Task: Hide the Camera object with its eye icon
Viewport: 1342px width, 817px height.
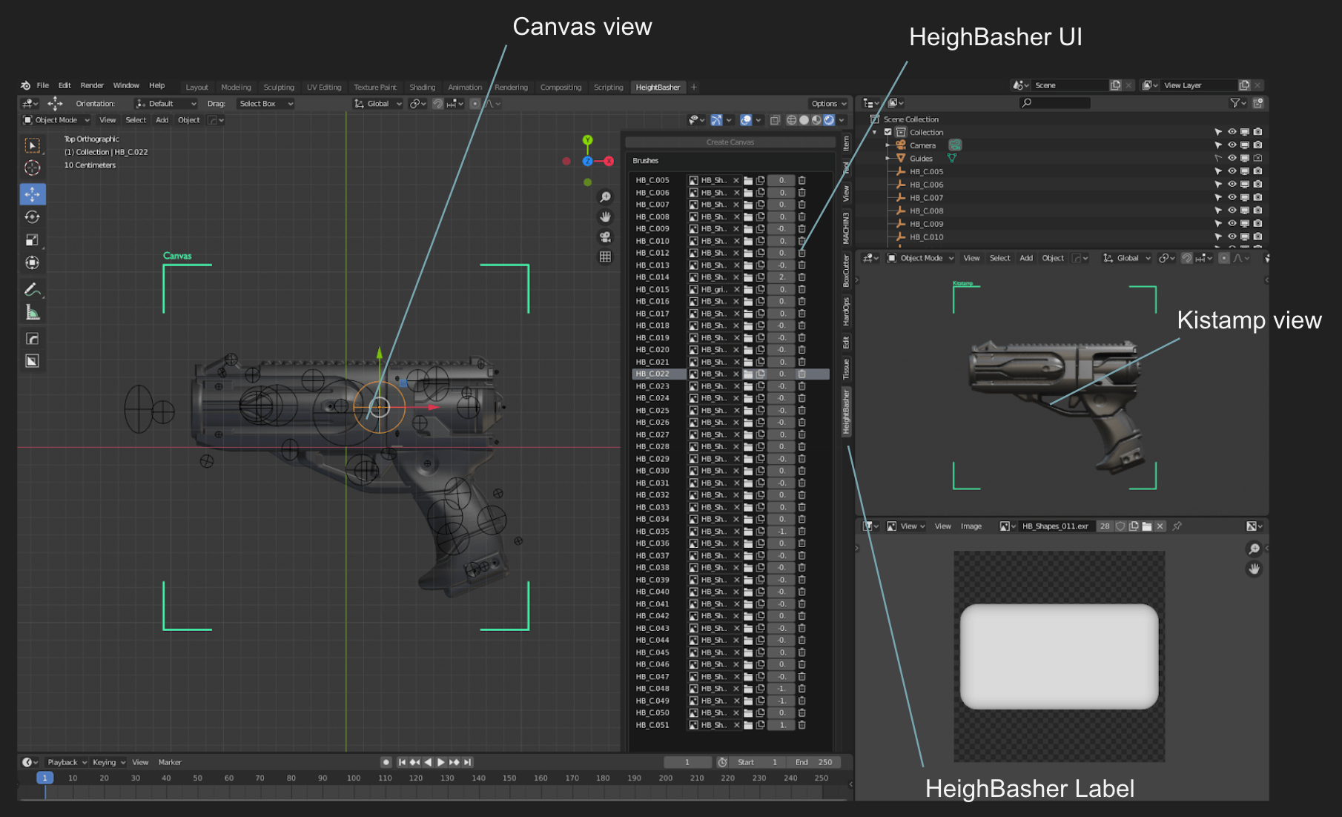Action: click(x=1232, y=145)
